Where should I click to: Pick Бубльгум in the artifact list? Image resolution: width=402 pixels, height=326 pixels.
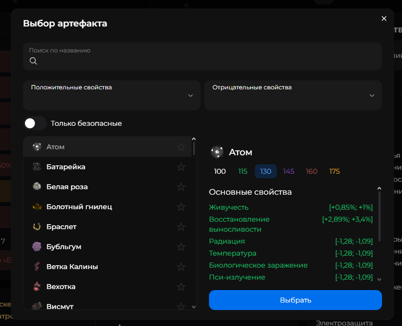click(107, 247)
